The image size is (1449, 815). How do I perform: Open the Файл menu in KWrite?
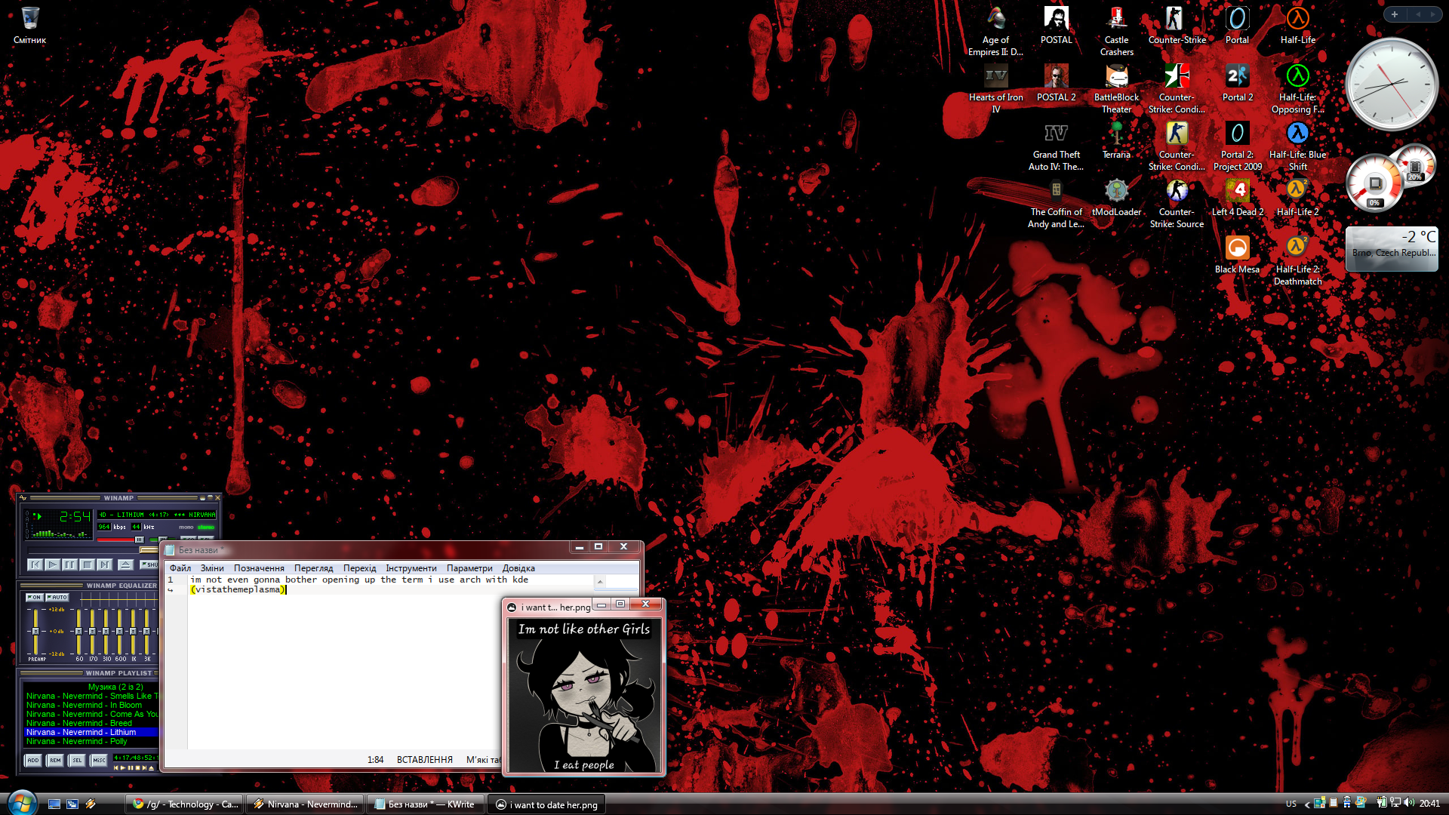pyautogui.click(x=180, y=568)
